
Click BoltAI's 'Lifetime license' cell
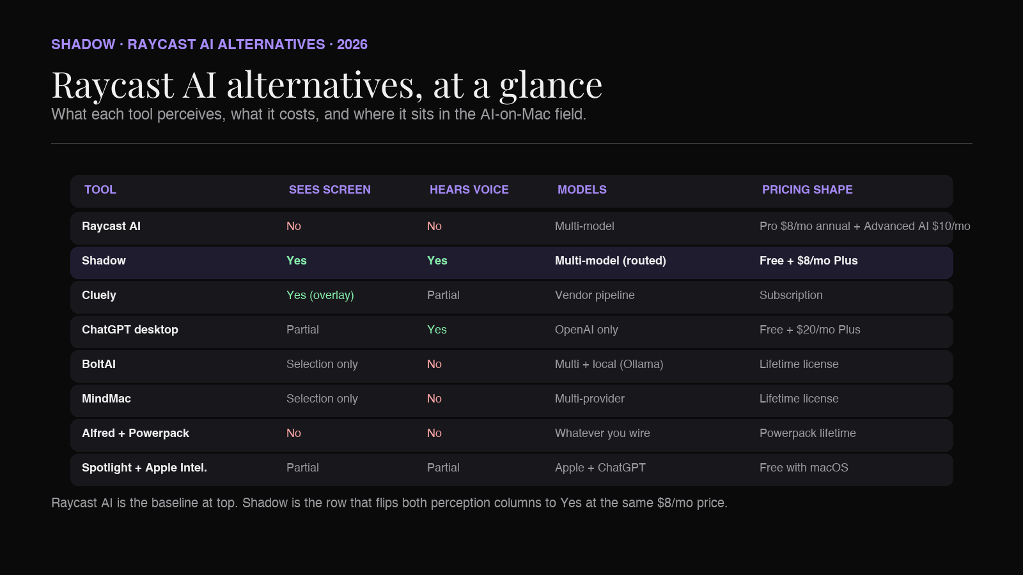tap(799, 364)
